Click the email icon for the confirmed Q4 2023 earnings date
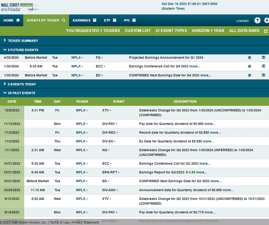 click(x=264, y=75)
